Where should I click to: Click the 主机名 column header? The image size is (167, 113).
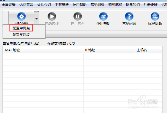(x=148, y=50)
